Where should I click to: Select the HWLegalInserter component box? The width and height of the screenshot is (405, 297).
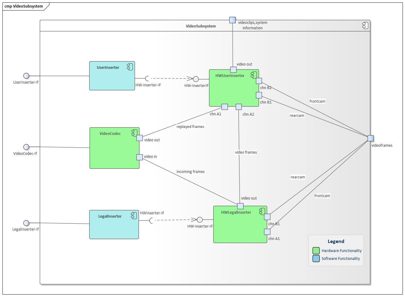click(x=240, y=225)
